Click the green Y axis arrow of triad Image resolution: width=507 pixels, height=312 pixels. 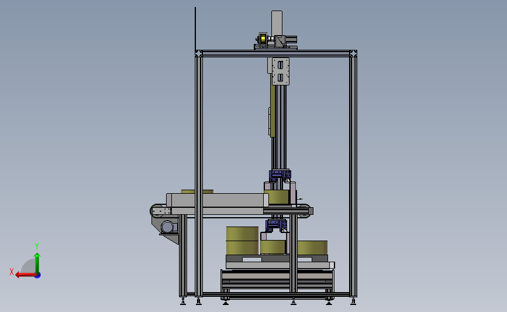pyautogui.click(x=37, y=263)
